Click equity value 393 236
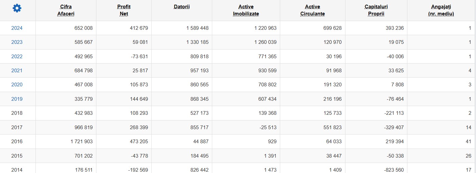 395,28
